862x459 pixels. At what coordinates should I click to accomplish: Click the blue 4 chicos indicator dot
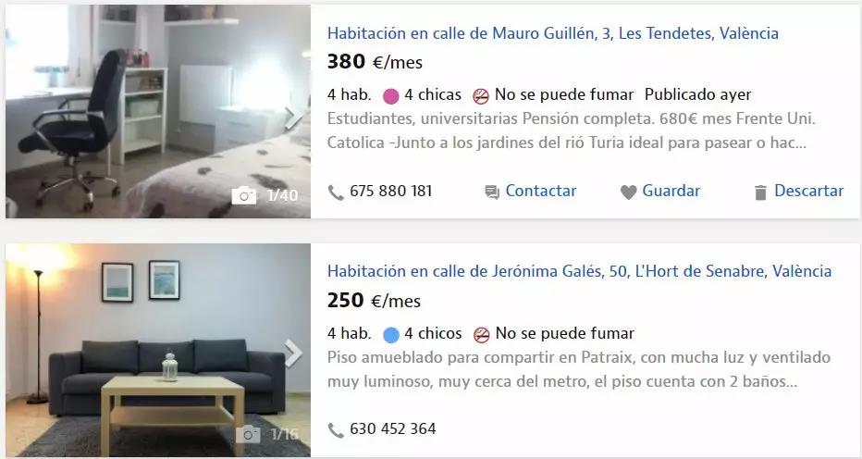pos(391,335)
